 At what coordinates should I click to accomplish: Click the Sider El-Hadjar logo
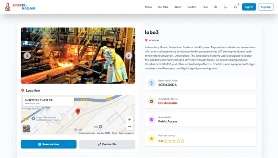[20, 7]
